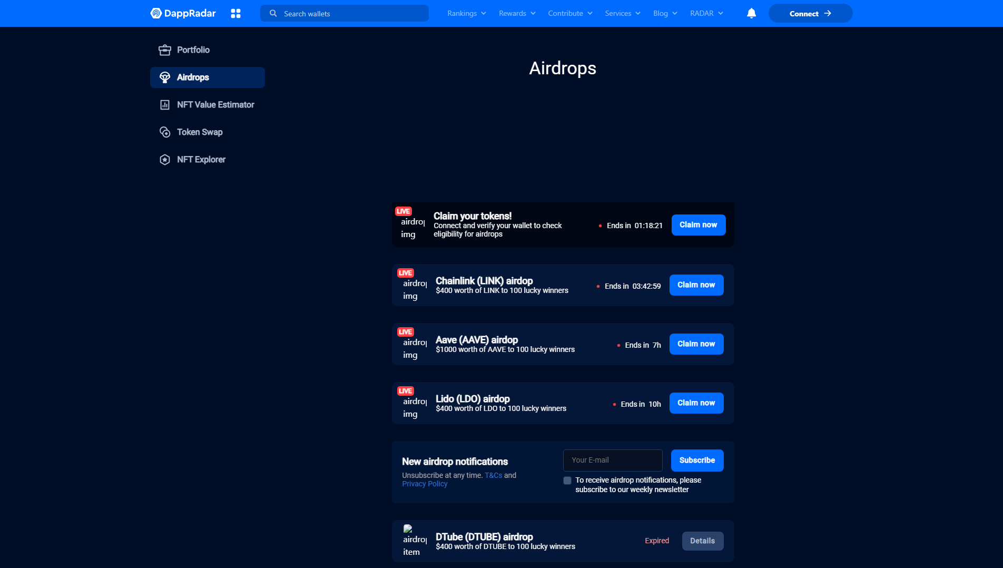Image resolution: width=1003 pixels, height=568 pixels.
Task: View Details of DTube airdrop
Action: (x=703, y=541)
